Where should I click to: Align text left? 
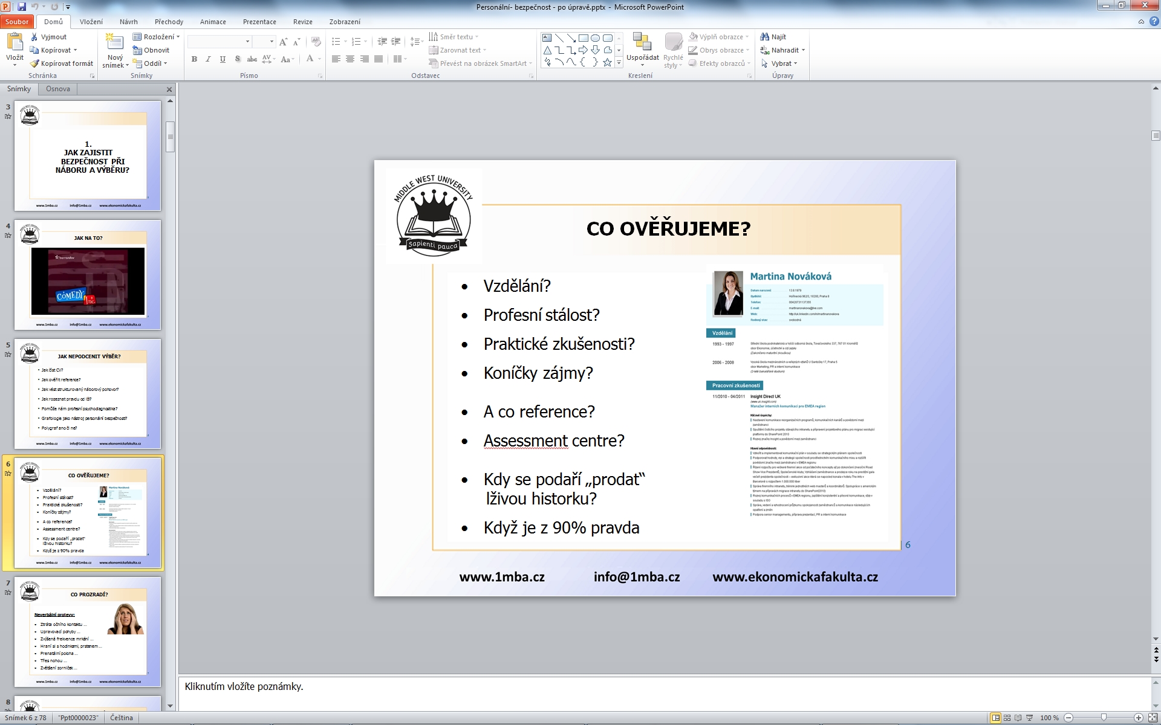[336, 59]
